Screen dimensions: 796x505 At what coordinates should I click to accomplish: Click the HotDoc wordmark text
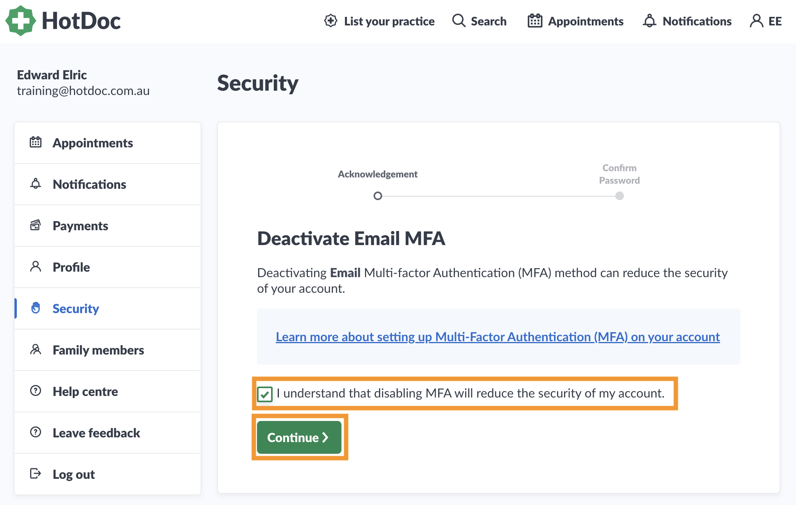click(x=81, y=21)
